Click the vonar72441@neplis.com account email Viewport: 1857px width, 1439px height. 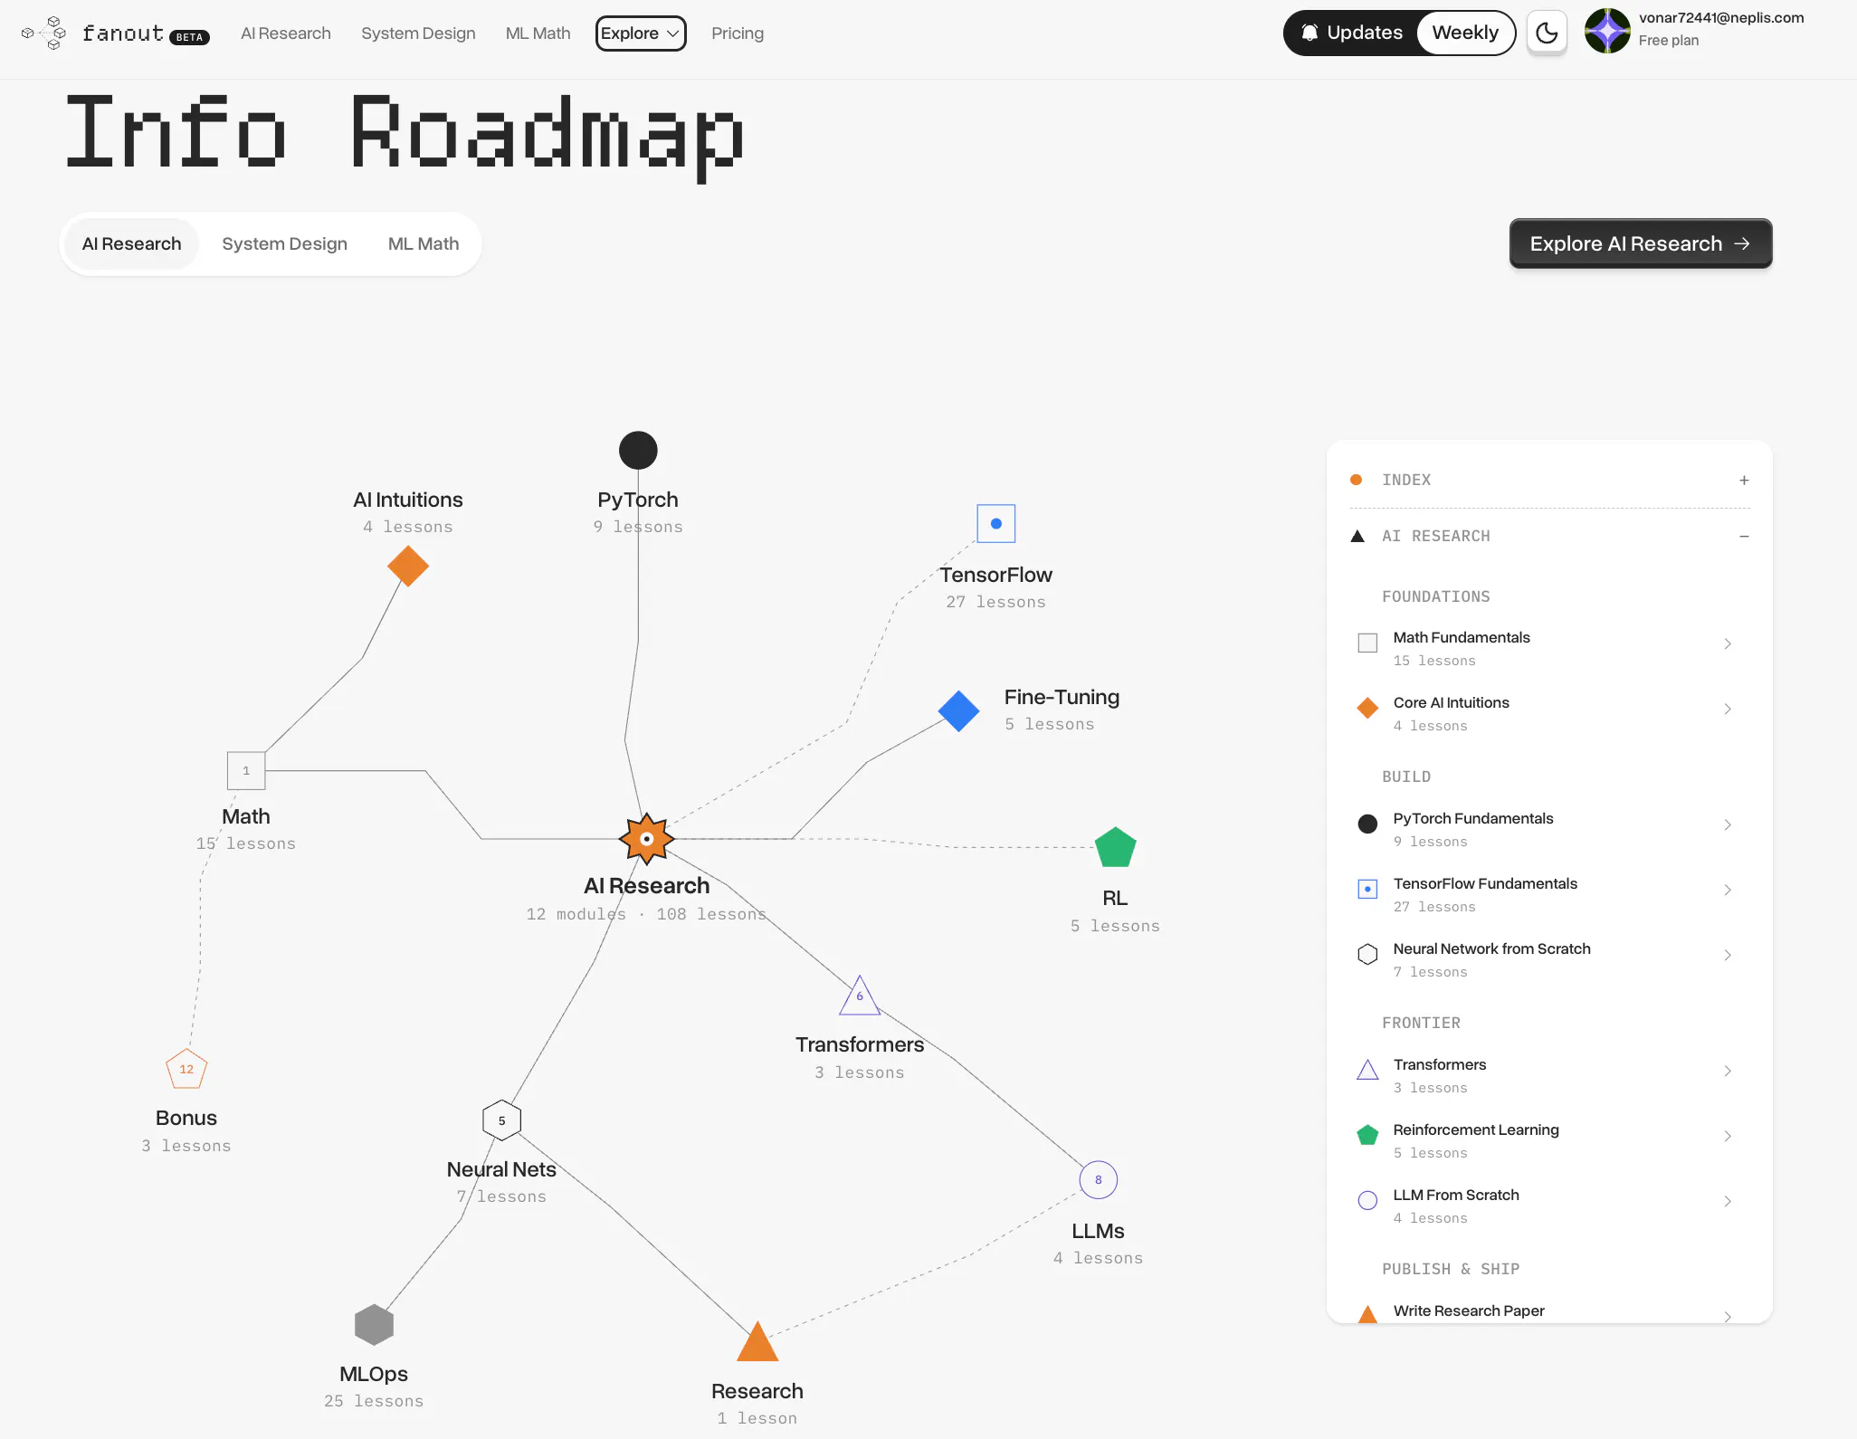pyautogui.click(x=1720, y=17)
